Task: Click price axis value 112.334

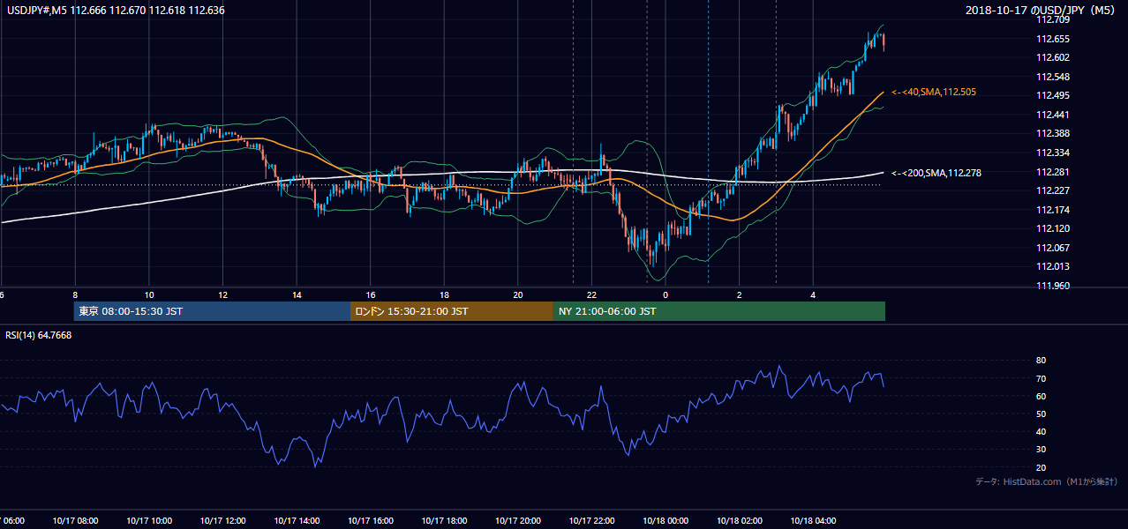Action: point(1053,153)
